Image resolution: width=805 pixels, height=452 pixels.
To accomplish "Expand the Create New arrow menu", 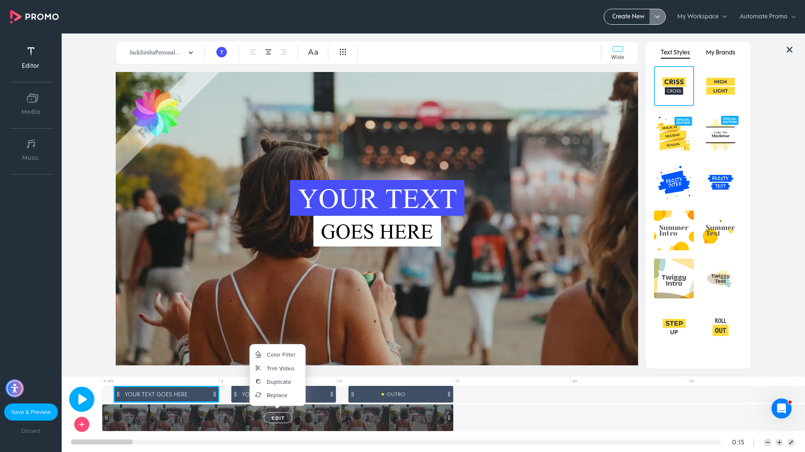I will click(x=657, y=17).
